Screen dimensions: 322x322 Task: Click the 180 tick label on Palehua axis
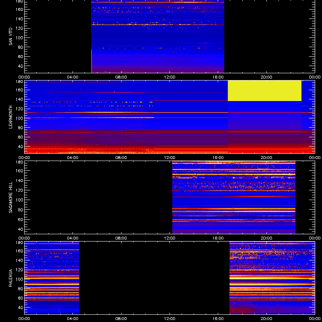tap(19, 243)
